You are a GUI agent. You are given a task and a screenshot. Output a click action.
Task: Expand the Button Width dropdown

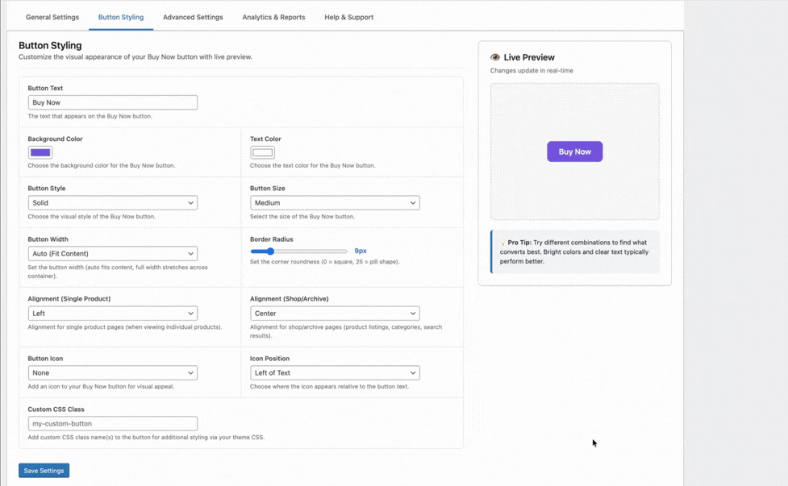112,253
